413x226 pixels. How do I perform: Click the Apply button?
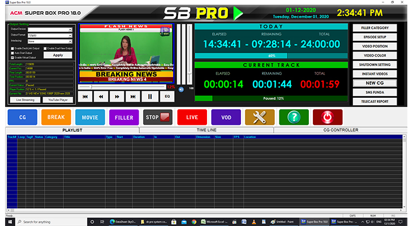point(58,55)
